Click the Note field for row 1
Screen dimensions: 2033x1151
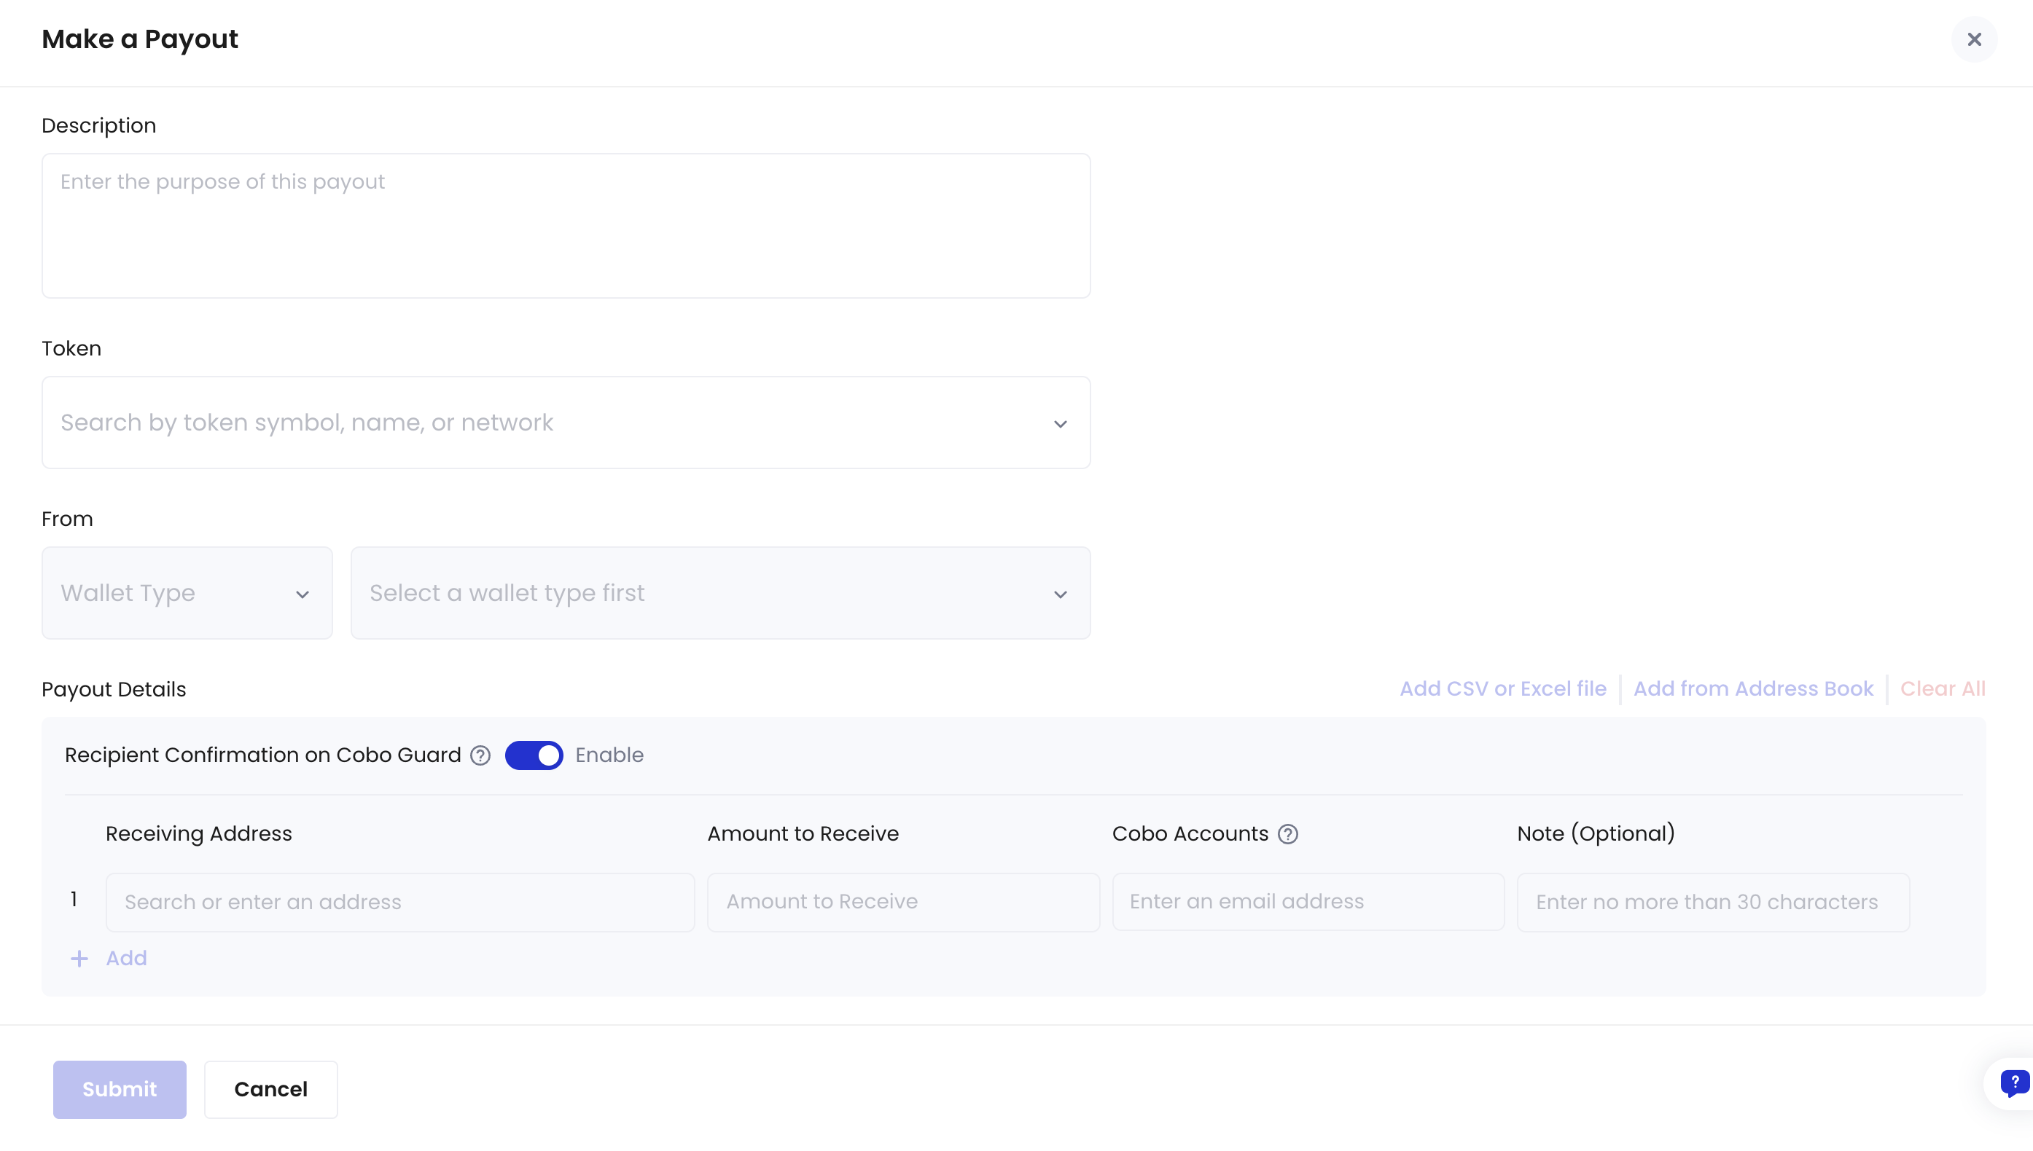[1714, 901]
